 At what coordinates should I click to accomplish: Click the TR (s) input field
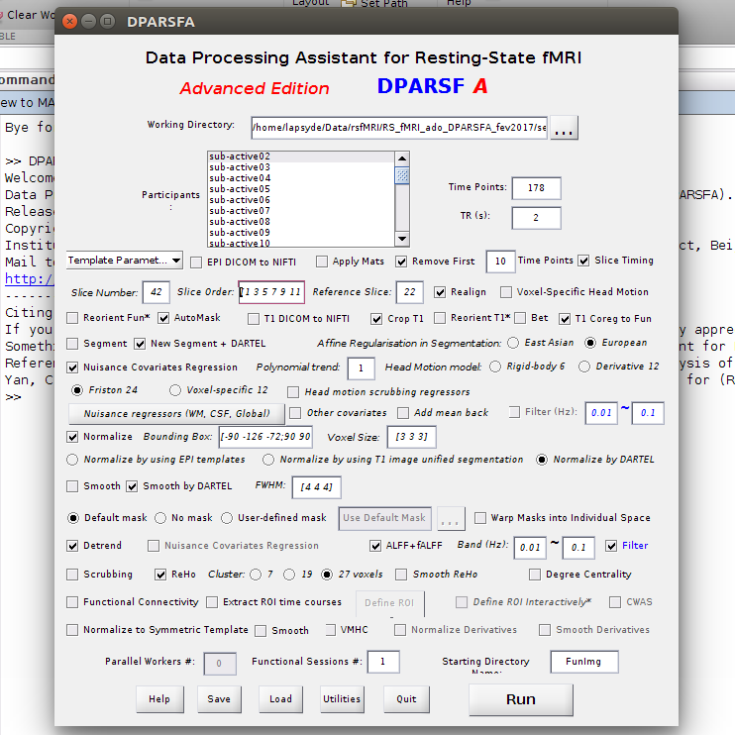point(536,218)
